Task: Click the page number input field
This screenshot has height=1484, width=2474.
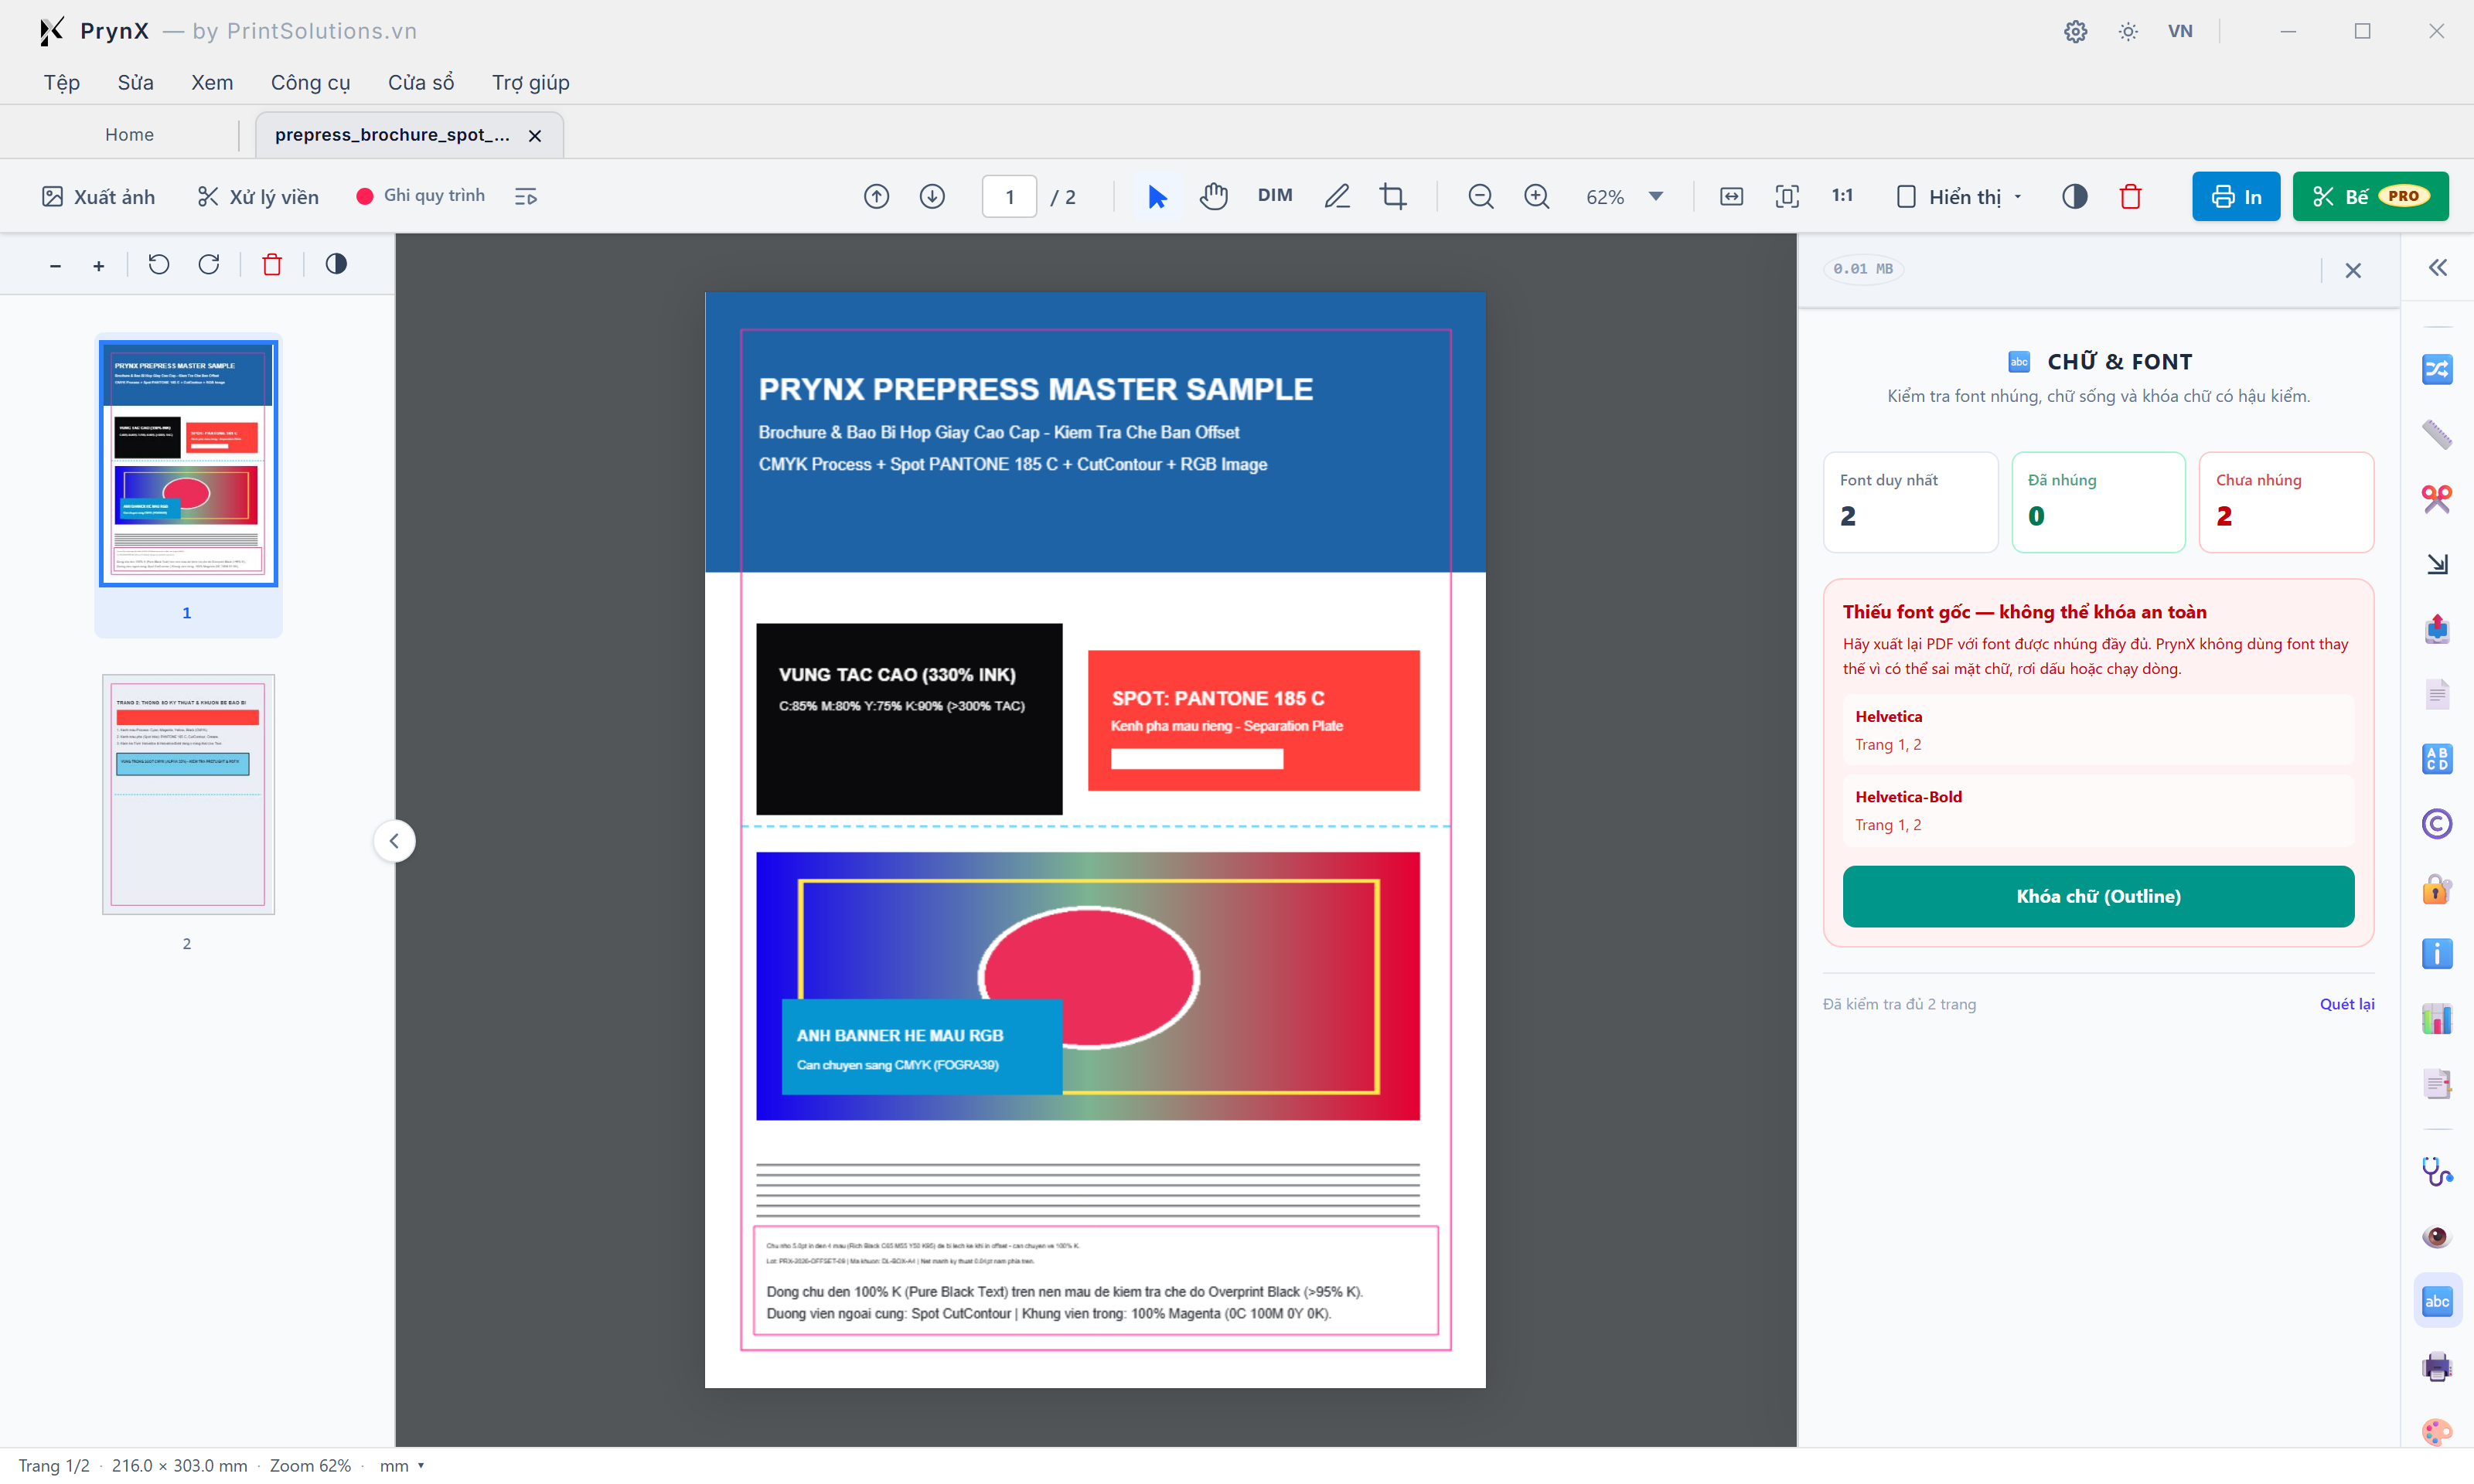Action: [1009, 197]
